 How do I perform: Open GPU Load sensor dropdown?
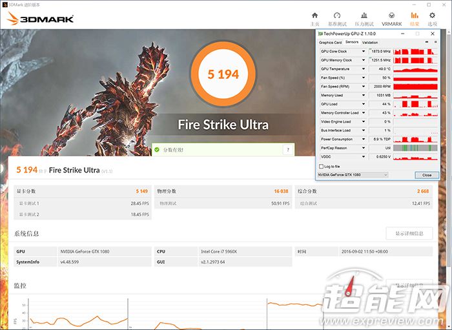point(363,104)
